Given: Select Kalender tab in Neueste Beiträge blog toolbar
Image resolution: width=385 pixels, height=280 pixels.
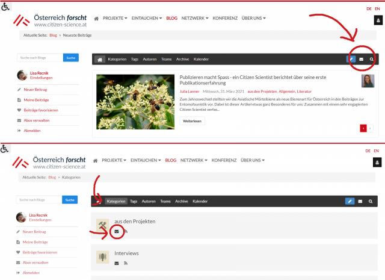Looking at the screenshot, I should pyautogui.click(x=201, y=59).
